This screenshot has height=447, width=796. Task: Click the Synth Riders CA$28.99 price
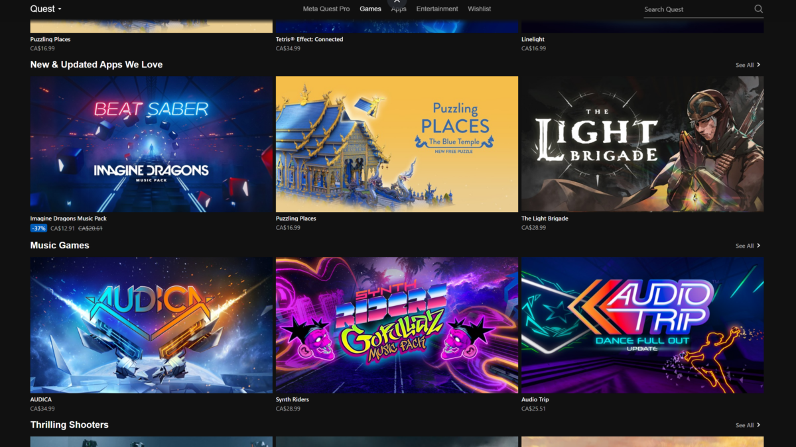pos(288,409)
